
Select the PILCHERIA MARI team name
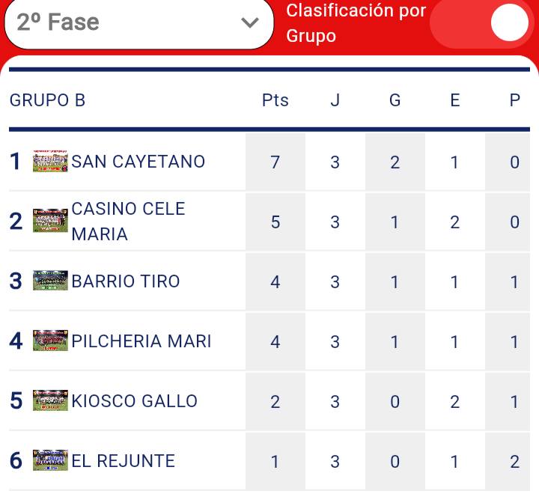[141, 341]
